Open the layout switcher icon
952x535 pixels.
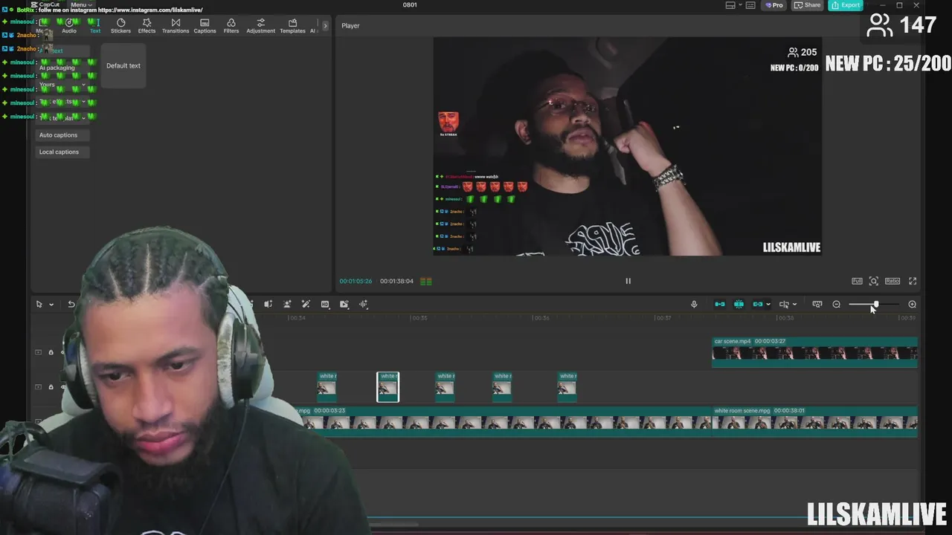[730, 5]
